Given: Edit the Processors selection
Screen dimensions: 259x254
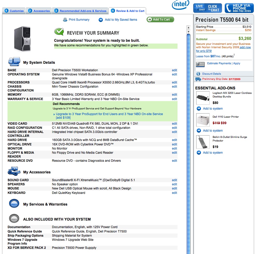Looking at the screenshot, I should pyautogui.click(x=174, y=82).
